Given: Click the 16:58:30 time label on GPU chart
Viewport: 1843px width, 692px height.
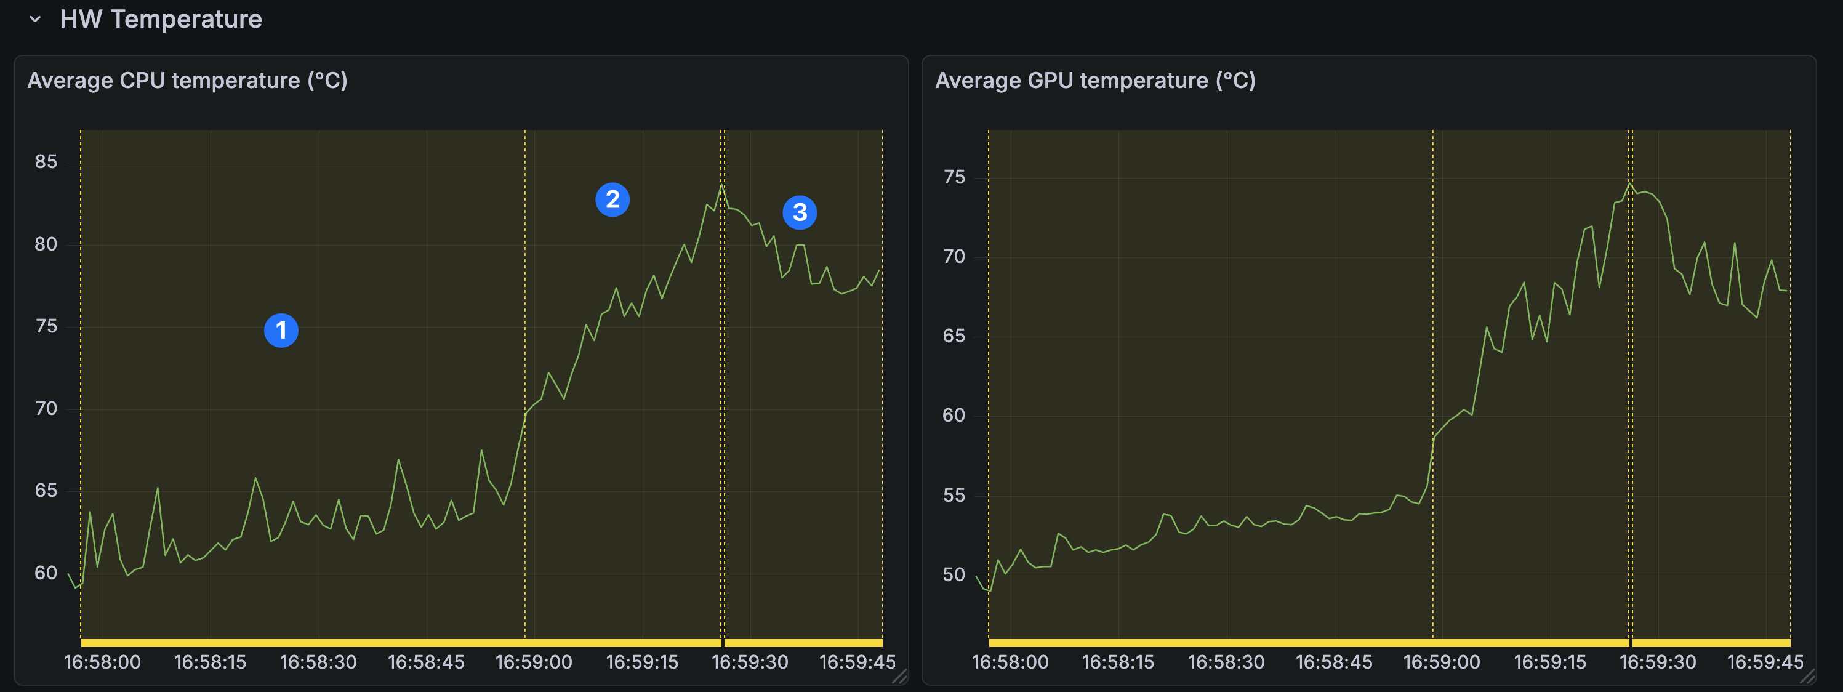Looking at the screenshot, I should tap(1226, 662).
